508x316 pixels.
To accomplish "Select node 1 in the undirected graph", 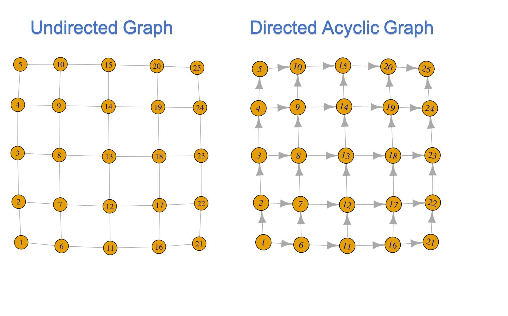I will (x=21, y=242).
